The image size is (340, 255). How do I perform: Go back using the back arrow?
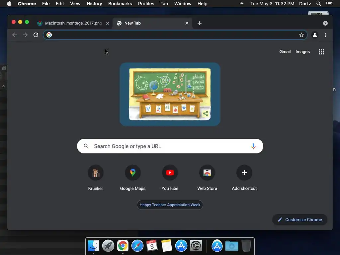pyautogui.click(x=15, y=35)
